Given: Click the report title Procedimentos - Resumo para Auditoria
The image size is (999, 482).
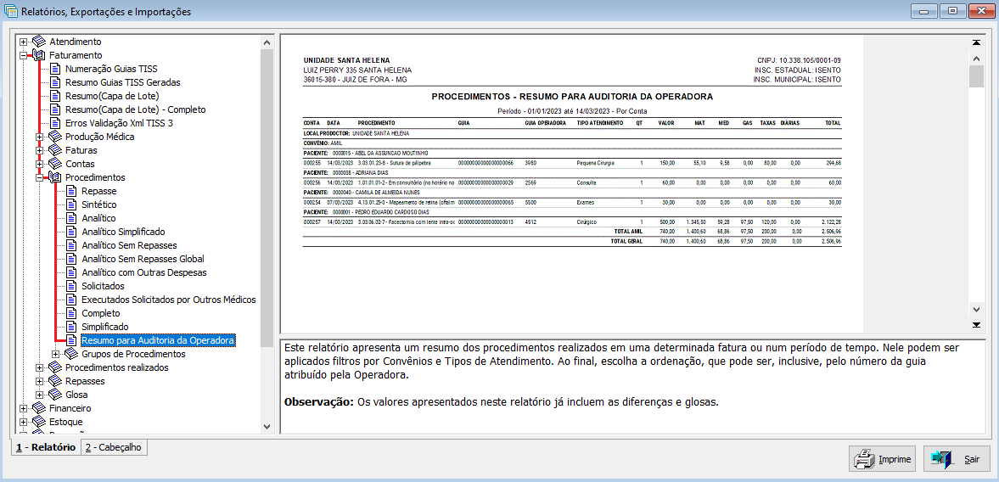Looking at the screenshot, I should tap(571, 97).
